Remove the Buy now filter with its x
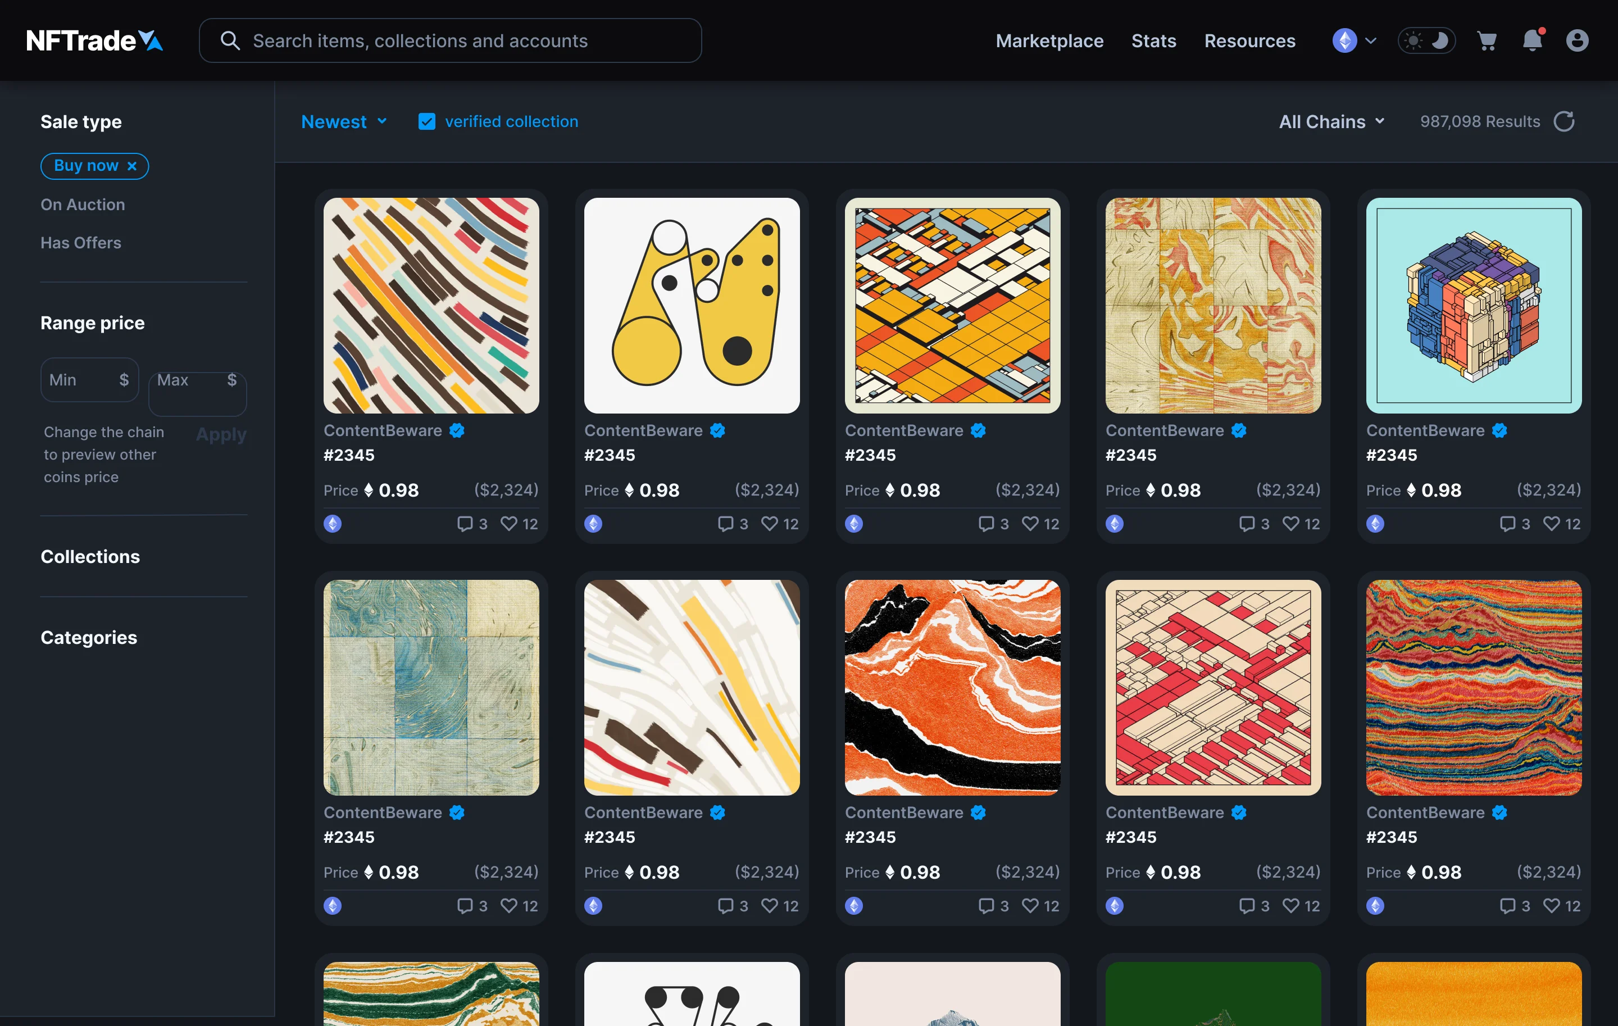Image resolution: width=1618 pixels, height=1026 pixels. pyautogui.click(x=133, y=166)
